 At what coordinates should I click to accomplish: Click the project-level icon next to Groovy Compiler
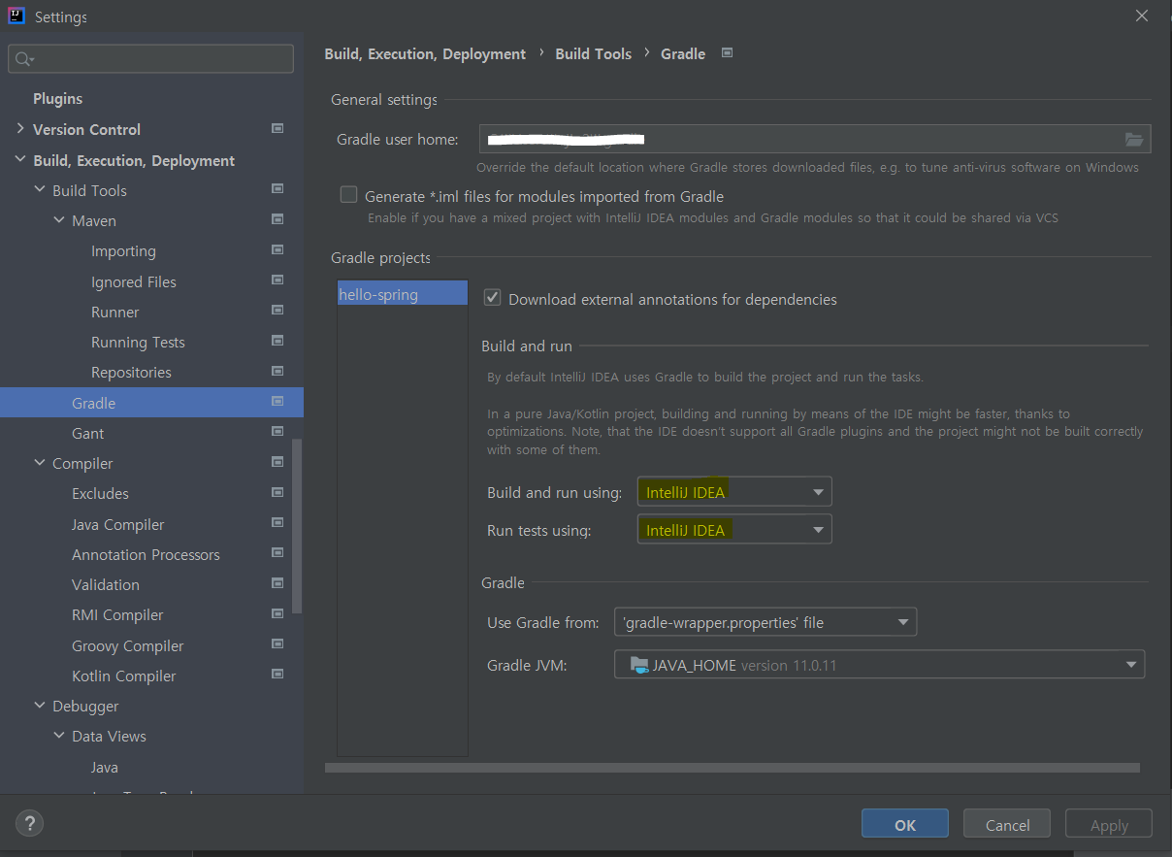click(277, 644)
